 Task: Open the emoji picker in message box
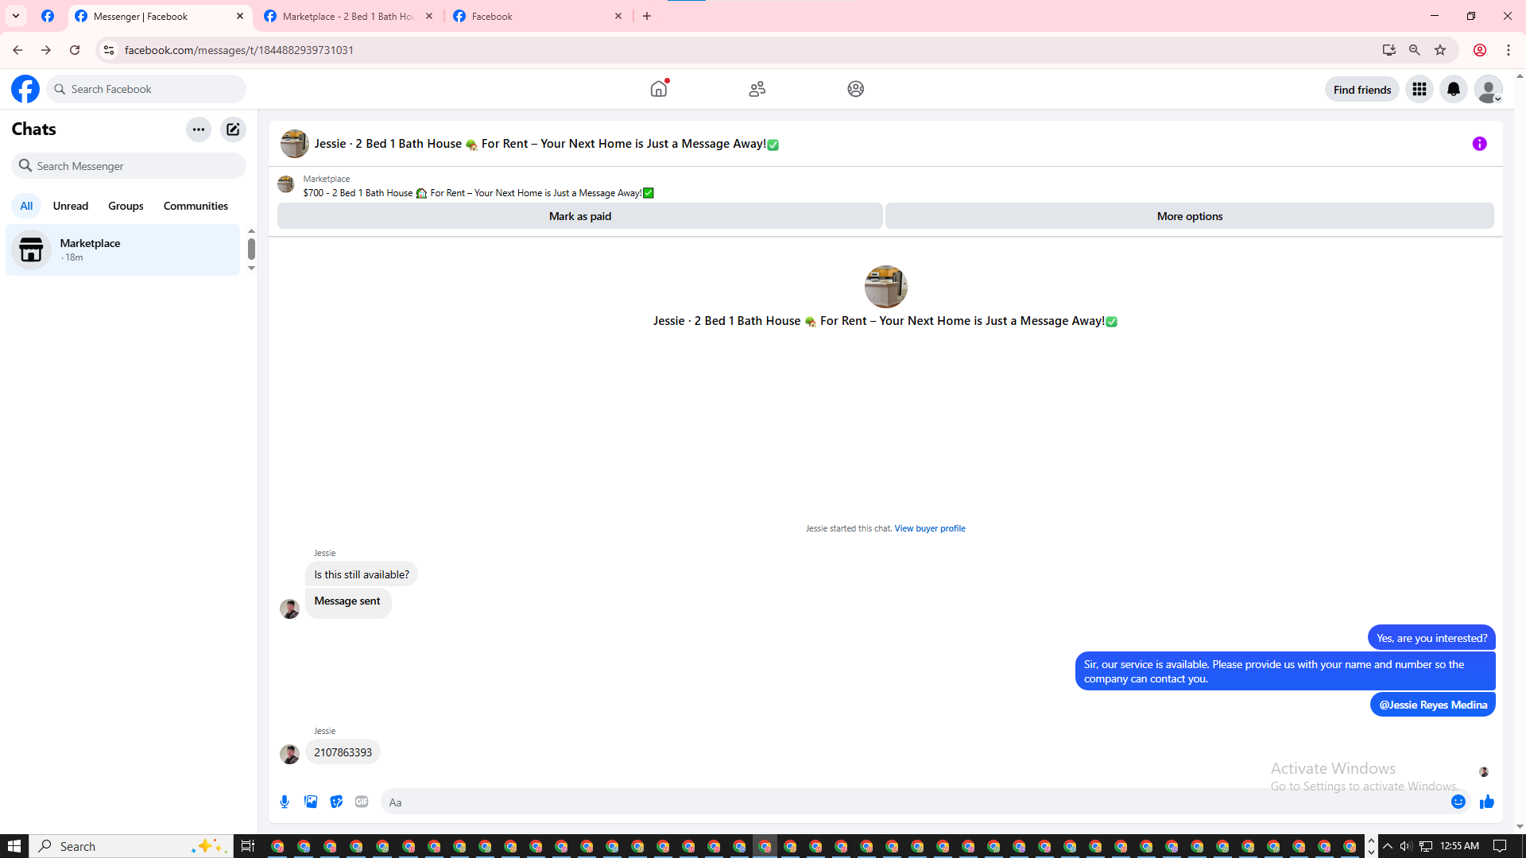[x=1458, y=802]
